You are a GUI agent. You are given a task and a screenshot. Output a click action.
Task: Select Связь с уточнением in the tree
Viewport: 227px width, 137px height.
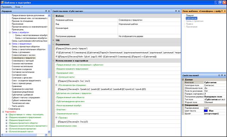pos(21,52)
